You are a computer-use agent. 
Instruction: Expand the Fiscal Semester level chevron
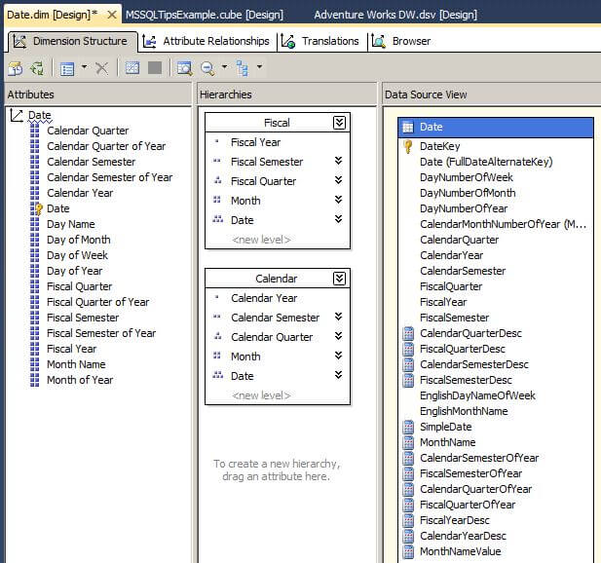(338, 162)
